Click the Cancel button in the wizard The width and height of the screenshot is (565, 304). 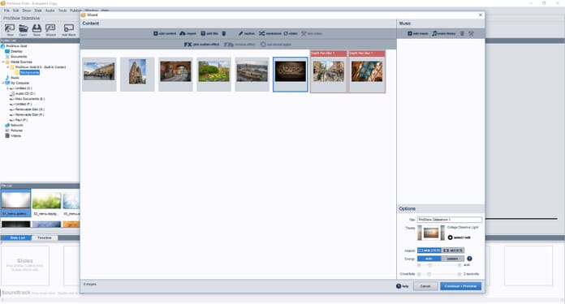point(425,286)
